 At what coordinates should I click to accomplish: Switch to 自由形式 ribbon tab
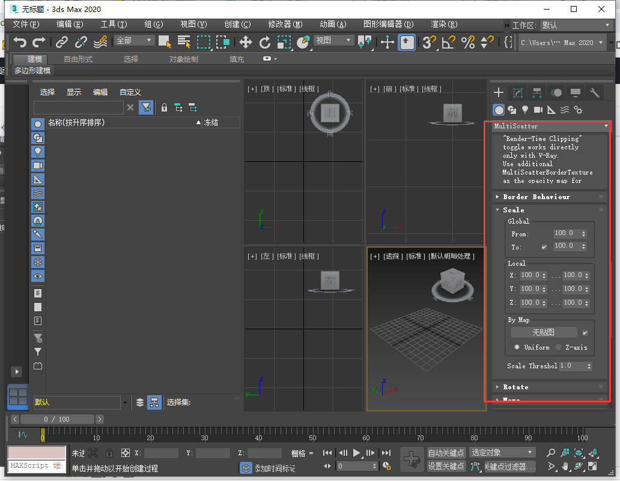pos(78,59)
